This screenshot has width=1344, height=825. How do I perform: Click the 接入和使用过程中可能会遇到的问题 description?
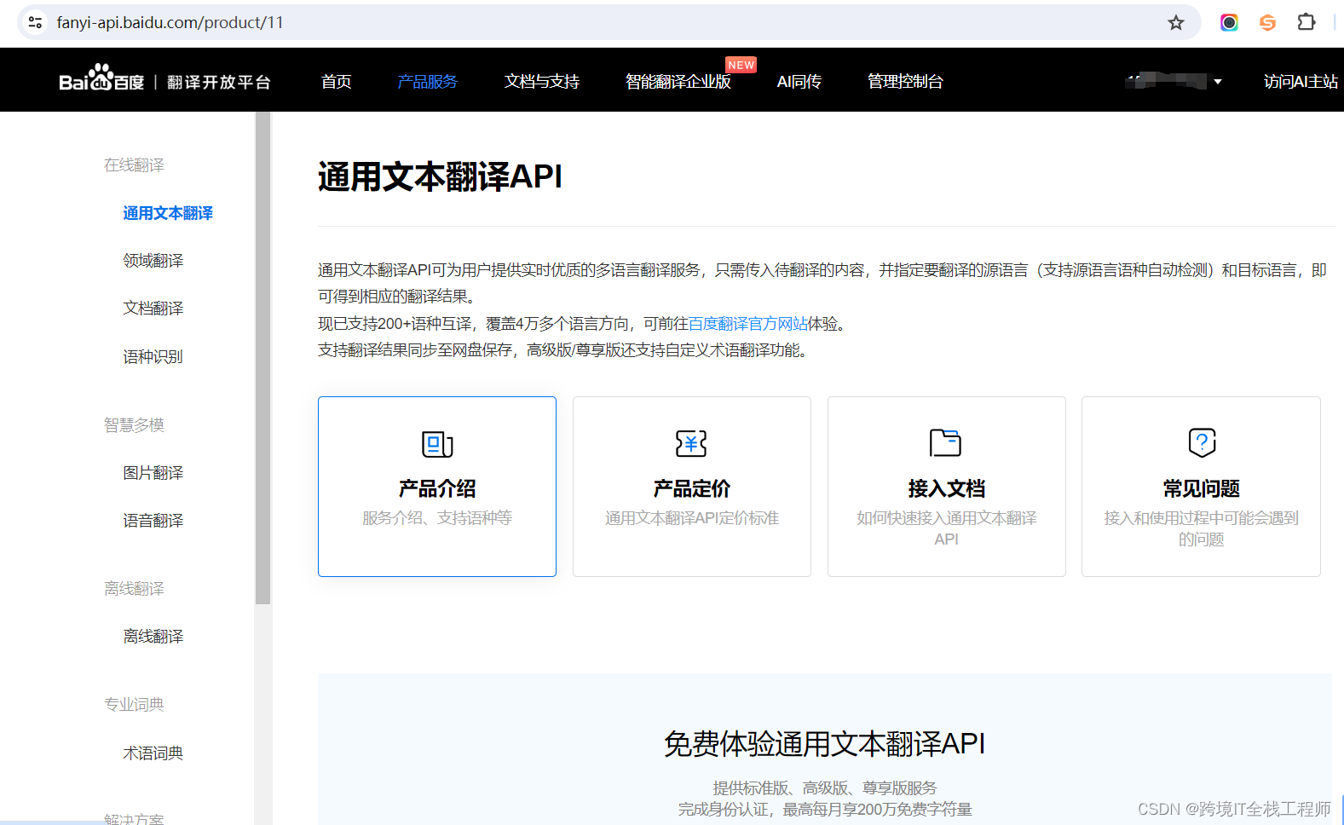tap(1201, 528)
